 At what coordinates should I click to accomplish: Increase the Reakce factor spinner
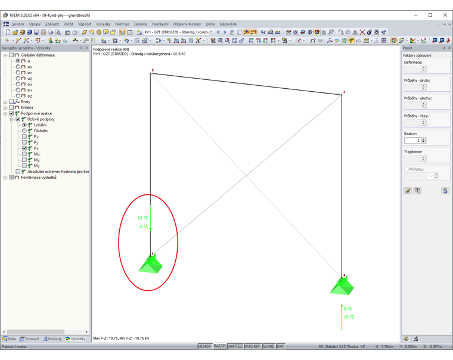click(x=424, y=139)
